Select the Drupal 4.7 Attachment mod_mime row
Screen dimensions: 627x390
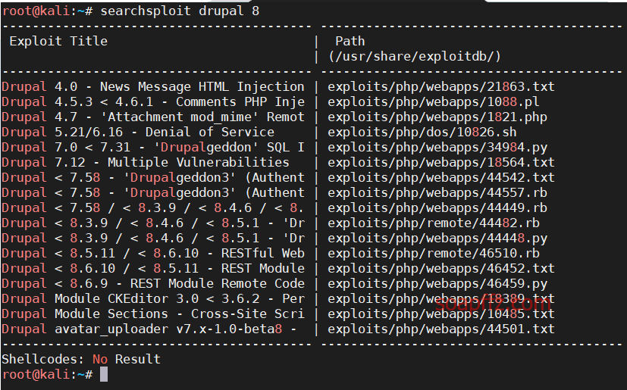(152, 117)
